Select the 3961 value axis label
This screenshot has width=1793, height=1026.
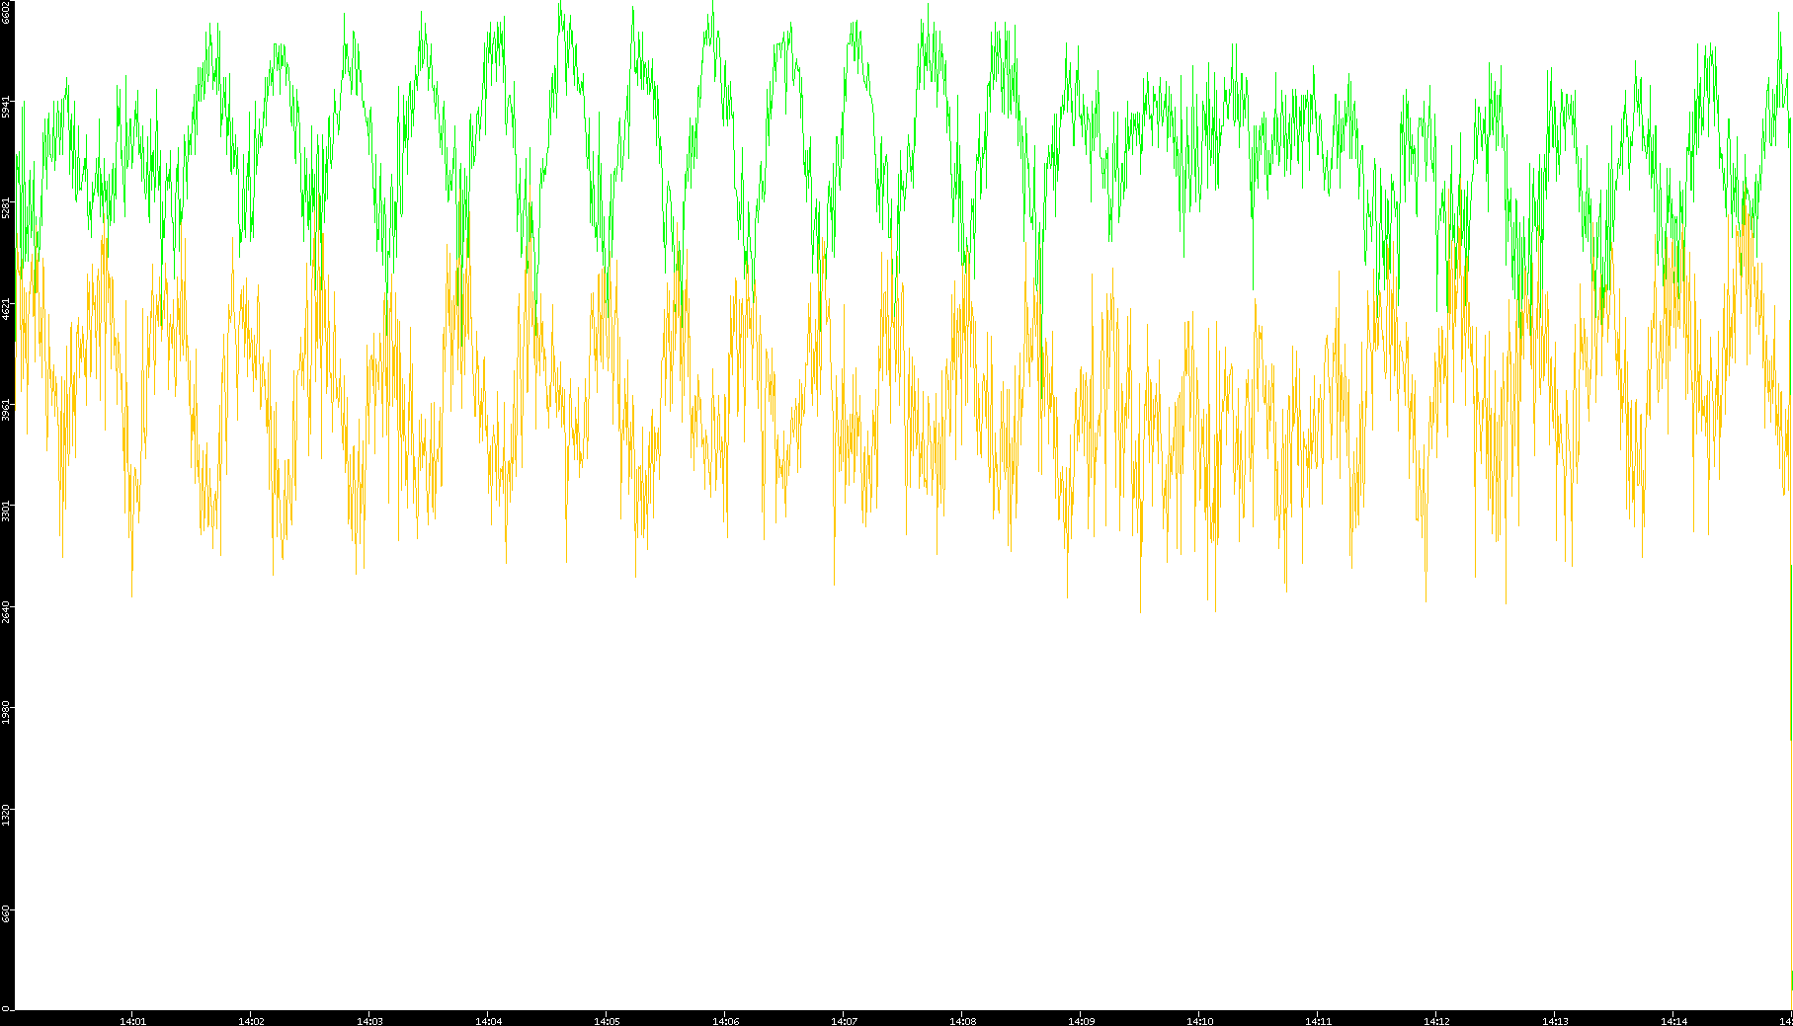click(x=6, y=409)
